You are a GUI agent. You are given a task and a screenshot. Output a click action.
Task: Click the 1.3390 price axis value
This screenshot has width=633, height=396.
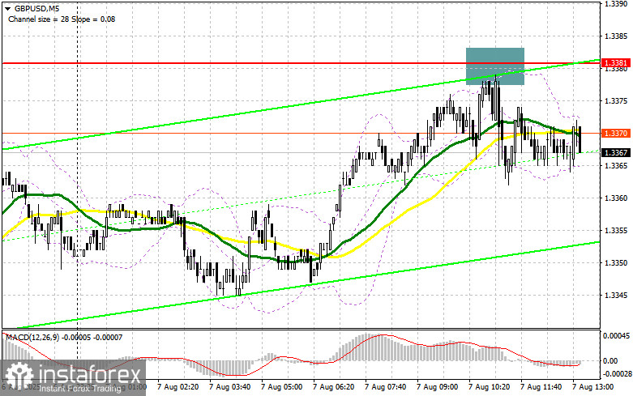[x=616, y=3]
